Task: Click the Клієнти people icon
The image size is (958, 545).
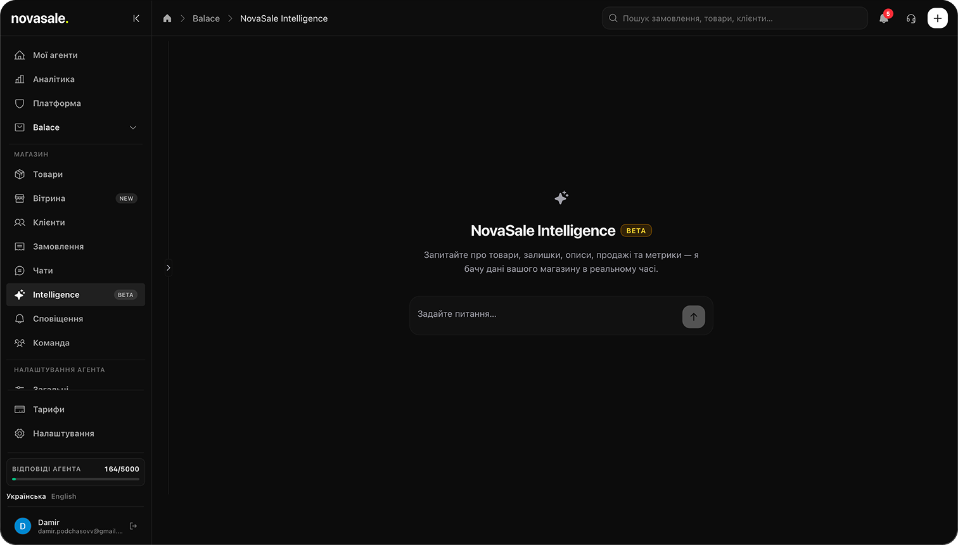Action: click(20, 222)
